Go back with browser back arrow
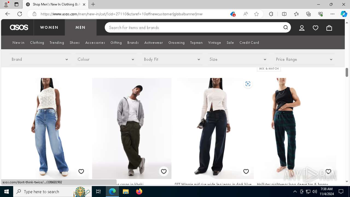This screenshot has width=350, height=197. point(8,14)
